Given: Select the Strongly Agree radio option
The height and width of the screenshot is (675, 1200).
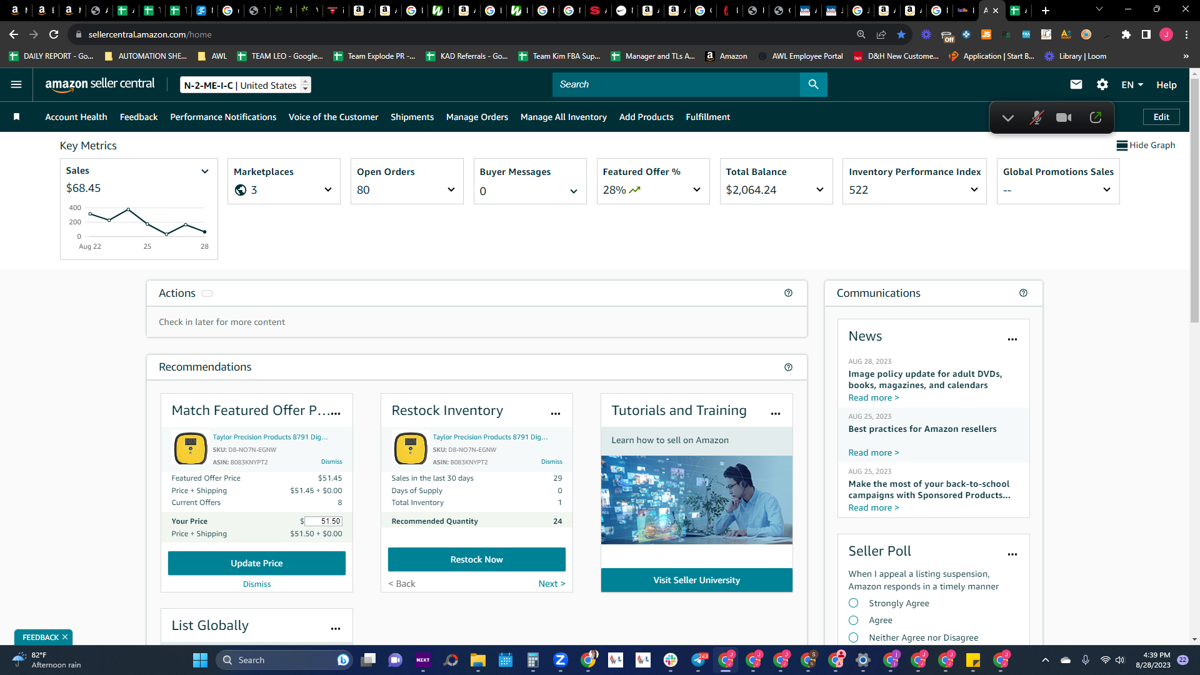Looking at the screenshot, I should pos(853,603).
